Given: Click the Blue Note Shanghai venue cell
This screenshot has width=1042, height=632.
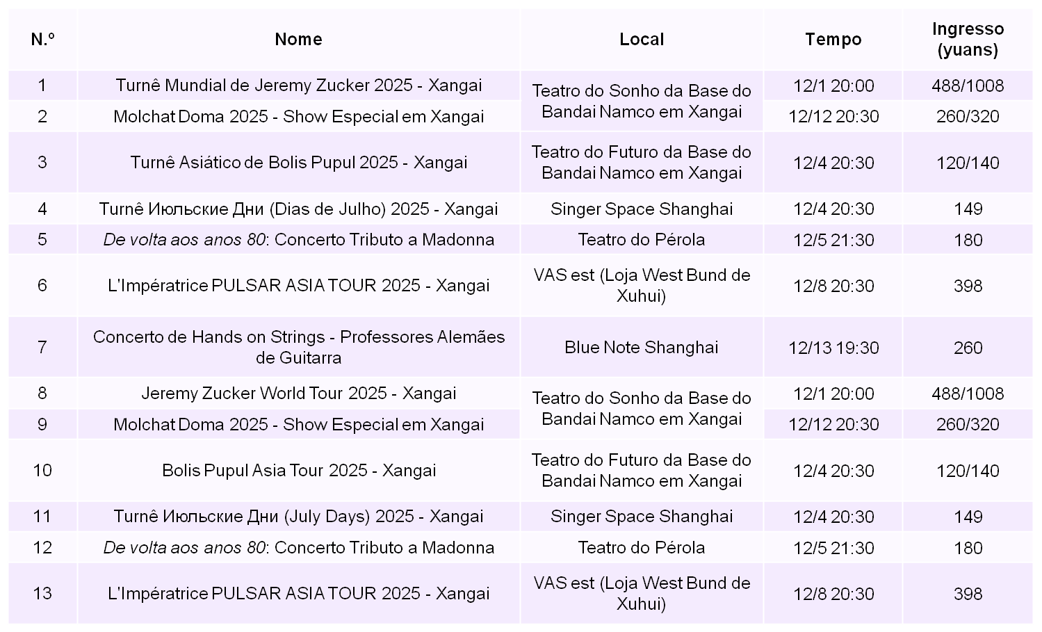Looking at the screenshot, I should point(641,347).
